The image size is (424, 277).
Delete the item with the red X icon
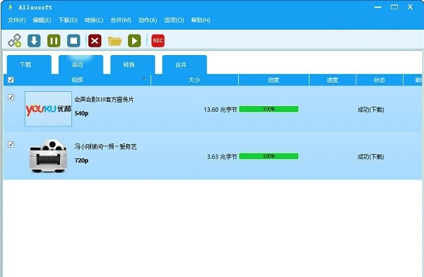(x=95, y=41)
